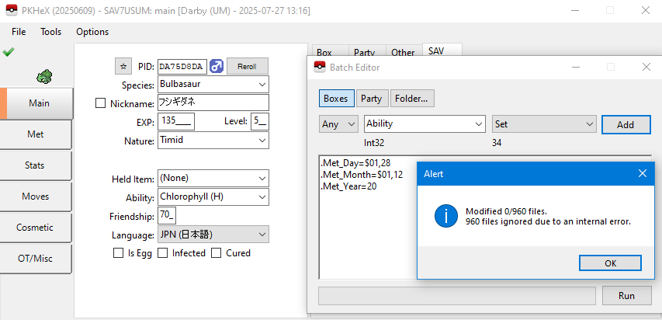The width and height of the screenshot is (662, 320).
Task: Click the green legality checkmark icon
Action: tap(9, 52)
